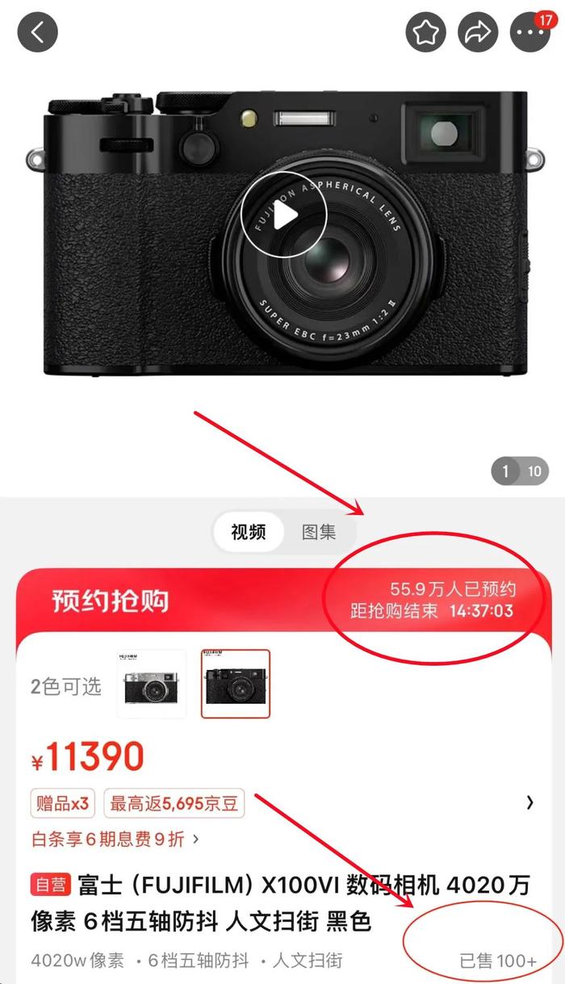Play the product video
Screen dimensions: 565x984
tap(283, 215)
